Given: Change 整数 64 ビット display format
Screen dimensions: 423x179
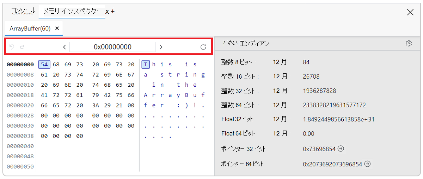Looking at the screenshot, I should click(280, 105).
